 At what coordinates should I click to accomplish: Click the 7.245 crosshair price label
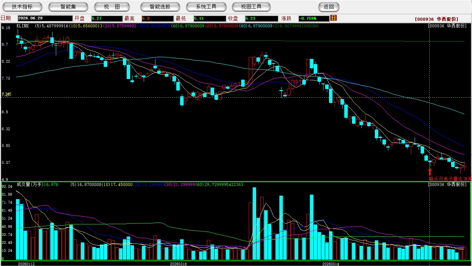tap(7, 94)
